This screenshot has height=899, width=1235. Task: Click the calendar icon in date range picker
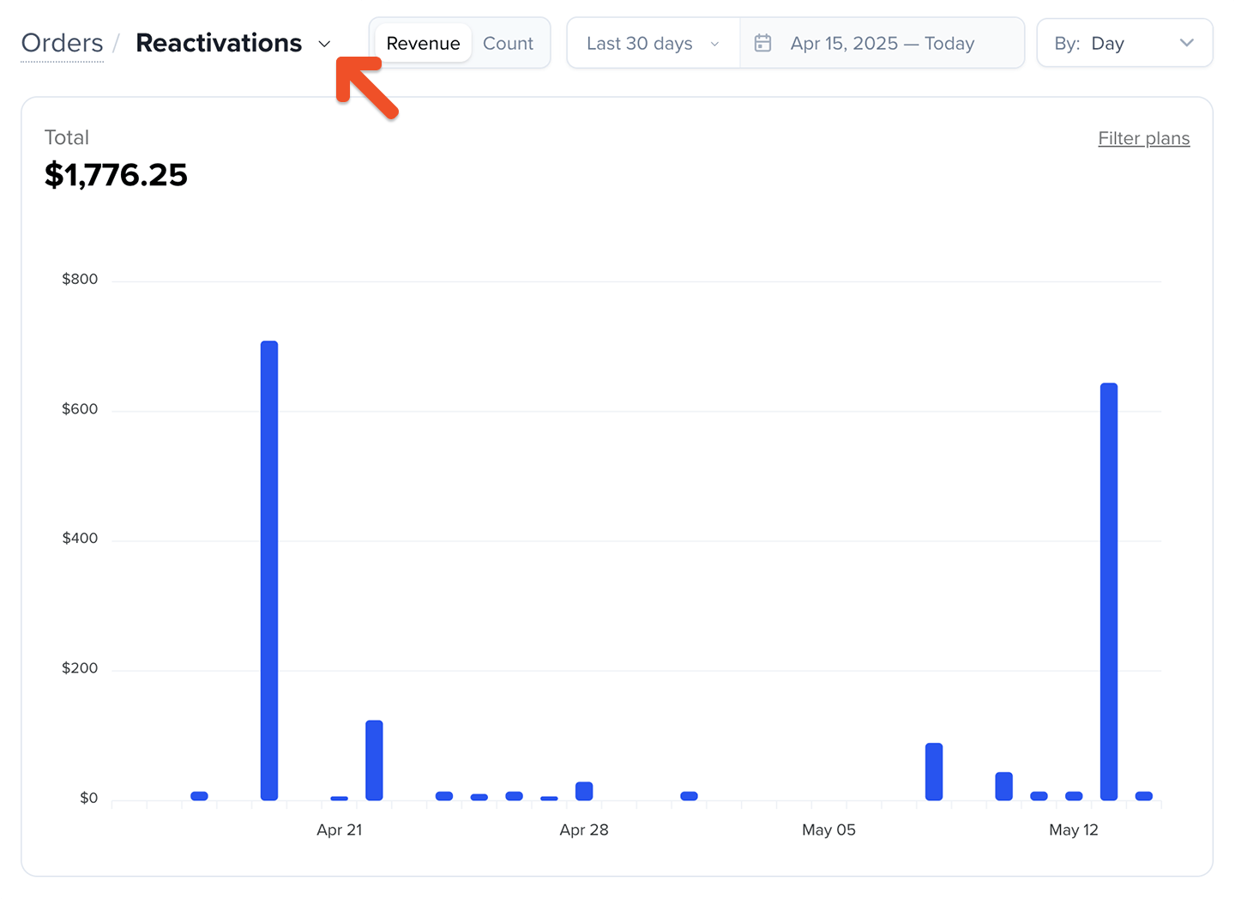pos(762,42)
